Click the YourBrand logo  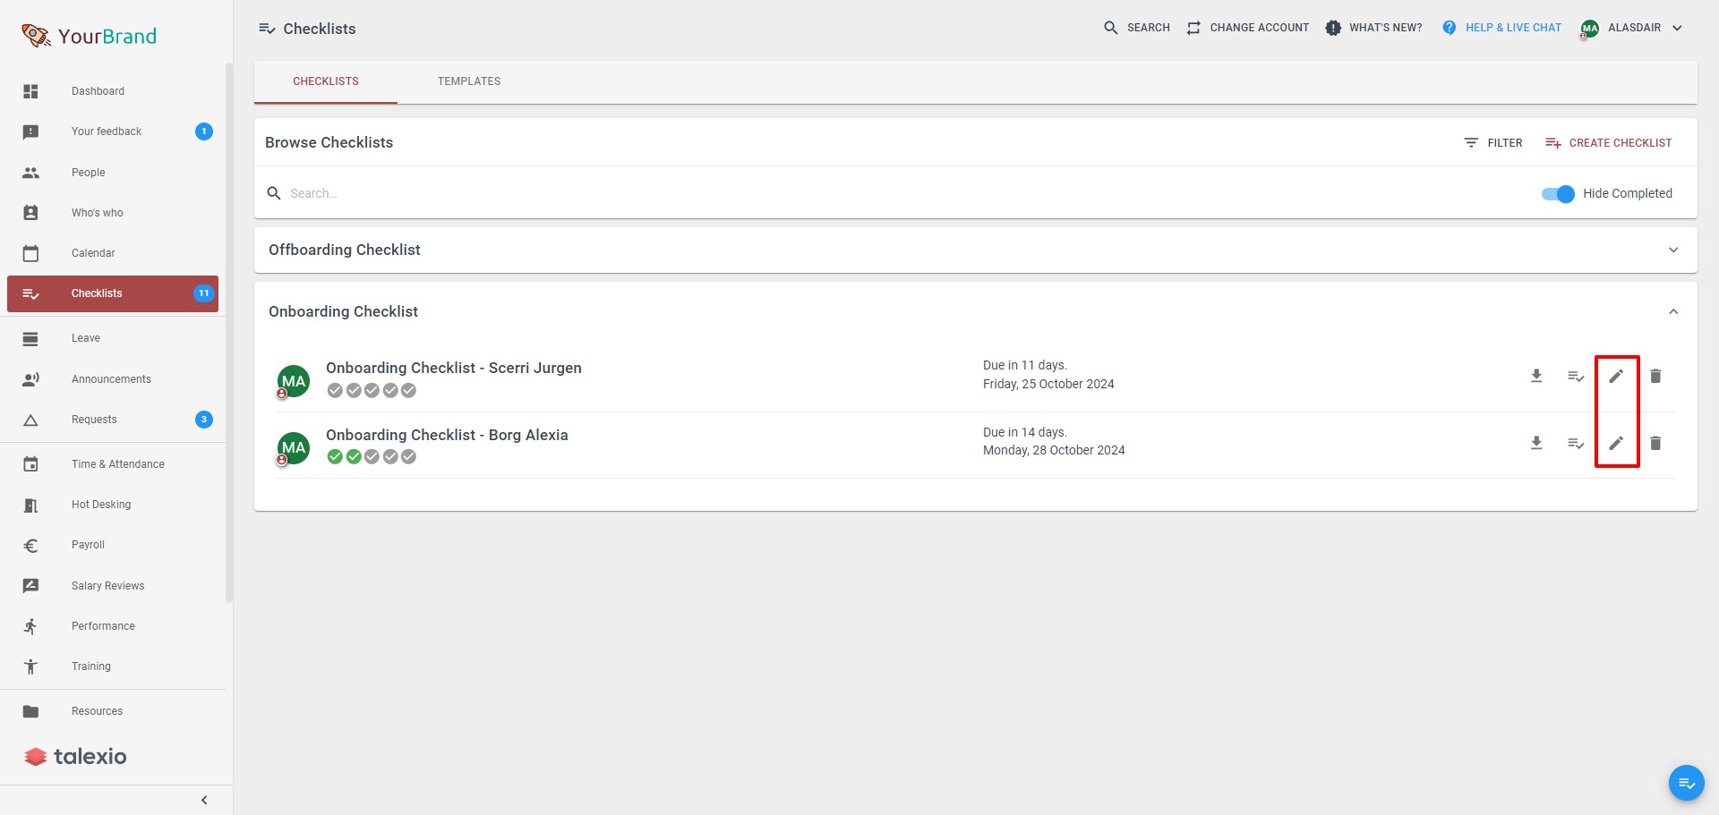[89, 36]
